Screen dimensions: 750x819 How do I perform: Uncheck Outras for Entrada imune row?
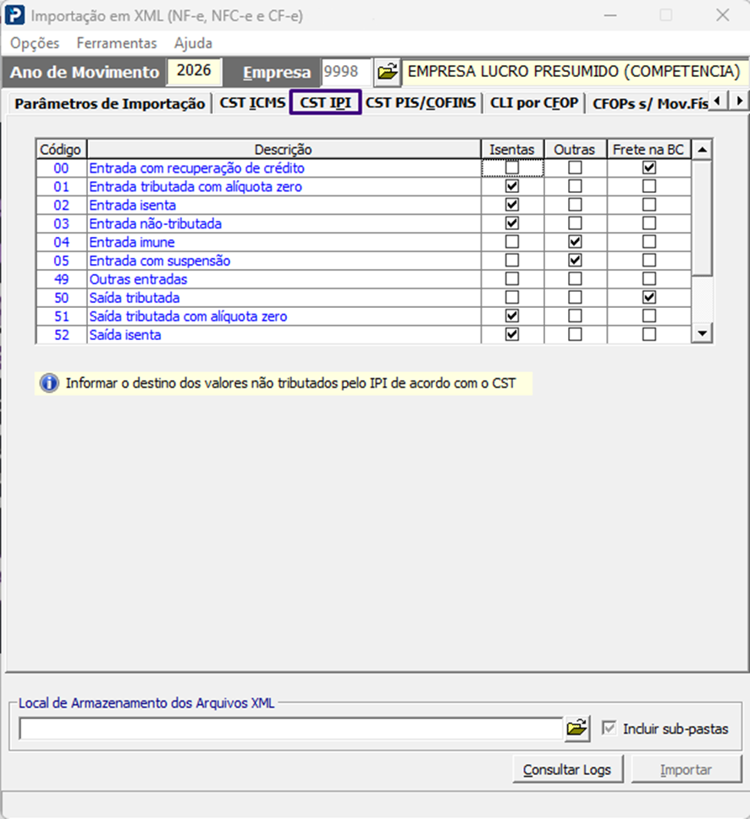click(x=575, y=242)
